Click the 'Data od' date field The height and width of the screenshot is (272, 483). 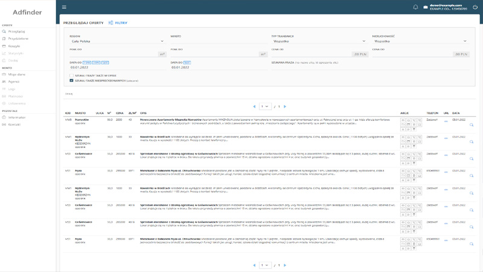[x=117, y=67]
